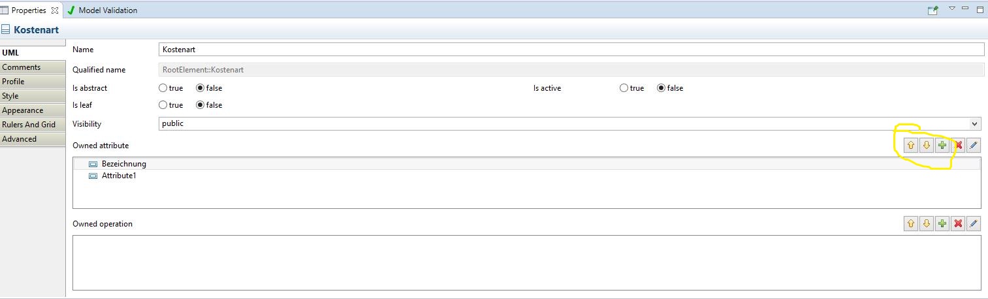The image size is (988, 299).
Task: Set Is abstract to false
Action: pyautogui.click(x=200, y=88)
